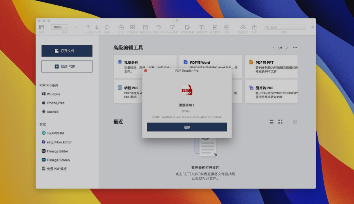Viewport: 354px width, 204px height.
Task: Open the Tools (工具) briefcase icon
Action: pos(121,27)
